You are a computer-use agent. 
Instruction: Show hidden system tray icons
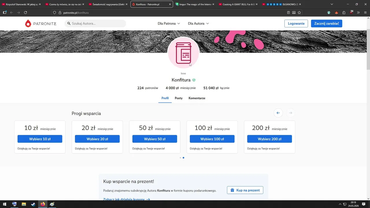click(340, 204)
